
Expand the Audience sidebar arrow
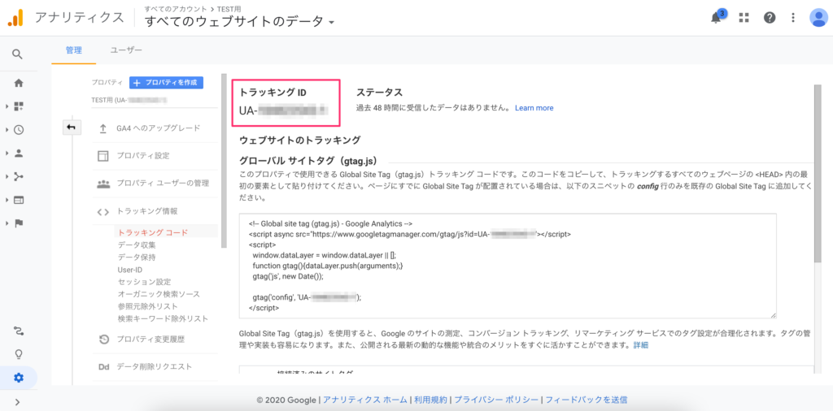pyautogui.click(x=7, y=154)
